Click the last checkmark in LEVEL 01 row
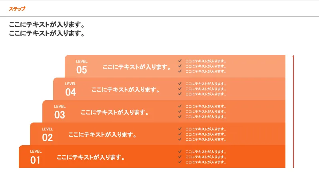The image size is (319, 179). point(180,162)
